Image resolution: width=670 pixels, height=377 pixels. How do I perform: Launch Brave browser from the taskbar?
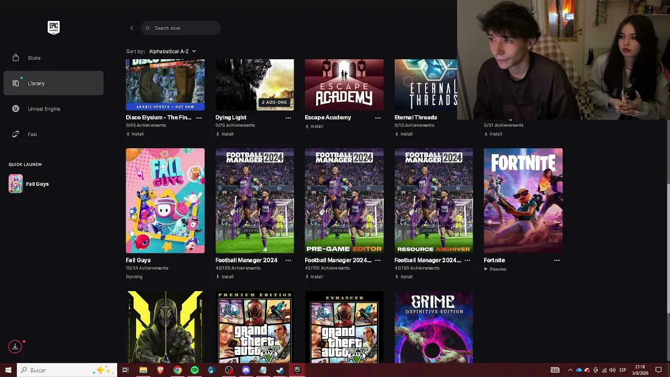pyautogui.click(x=160, y=370)
